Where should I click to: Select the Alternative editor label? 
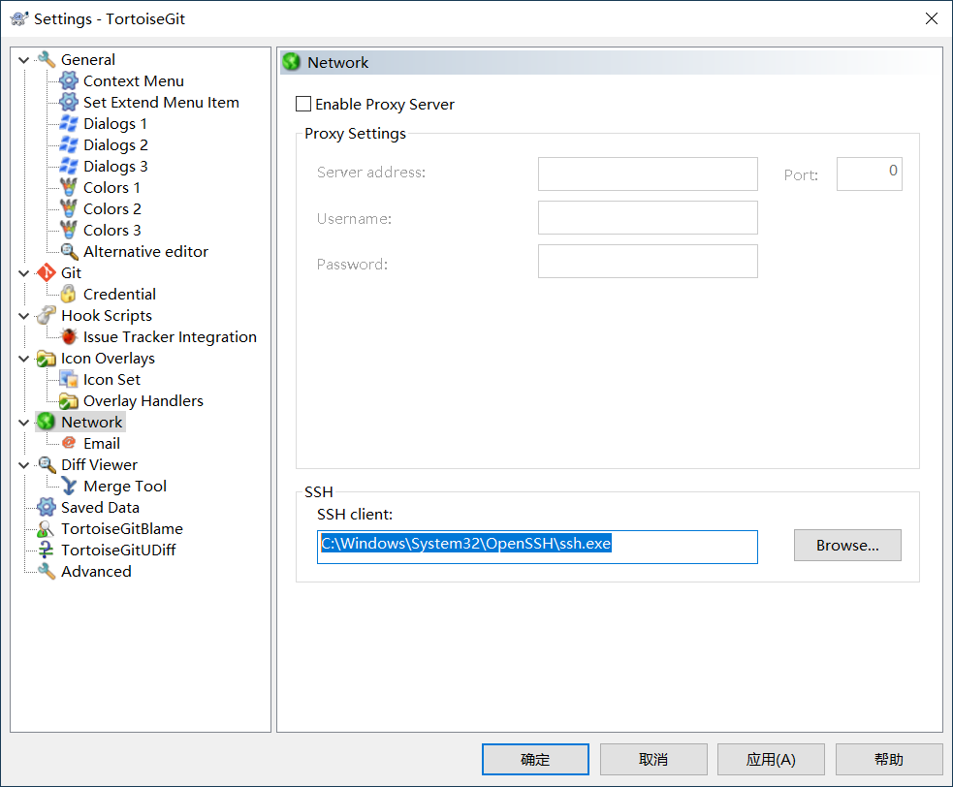coord(145,251)
